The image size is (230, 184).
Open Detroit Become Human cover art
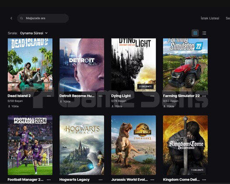point(82,65)
